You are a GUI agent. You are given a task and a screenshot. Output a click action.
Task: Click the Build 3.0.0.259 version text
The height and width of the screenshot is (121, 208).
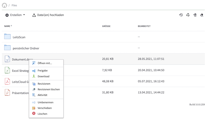pos(197,104)
